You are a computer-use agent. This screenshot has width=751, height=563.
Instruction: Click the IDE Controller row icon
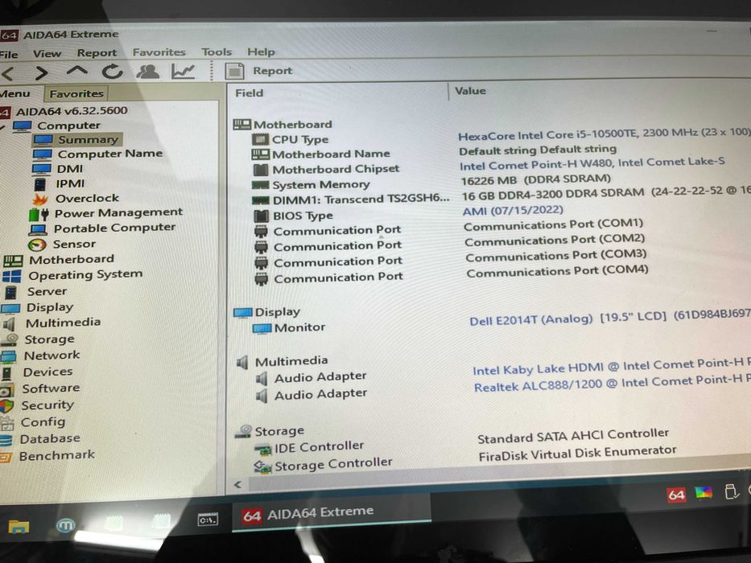(x=262, y=450)
